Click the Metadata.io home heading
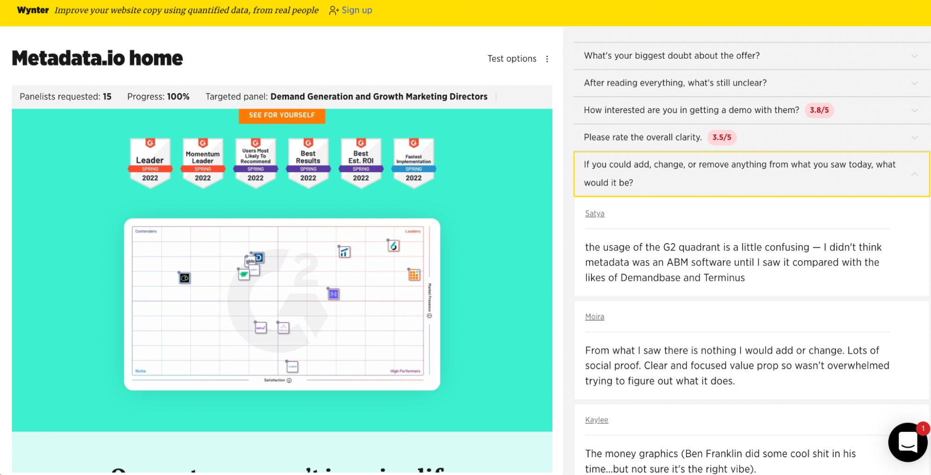The image size is (931, 475). [x=97, y=58]
